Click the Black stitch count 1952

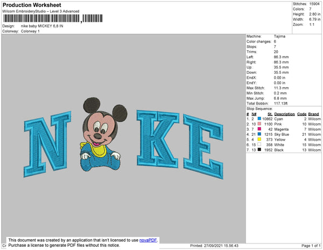point(269,150)
